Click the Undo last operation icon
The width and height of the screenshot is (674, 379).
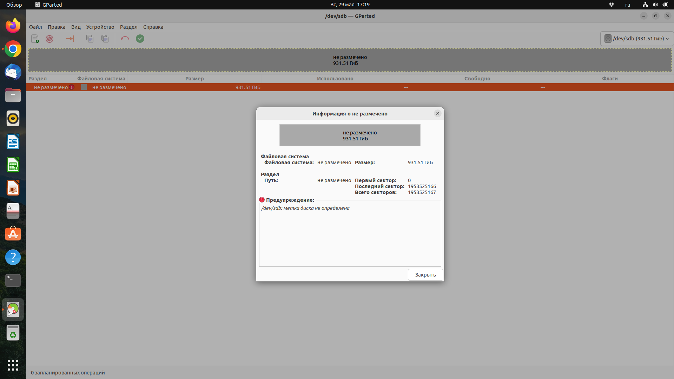(125, 39)
